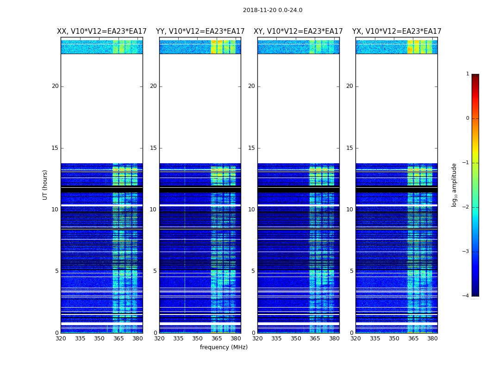Click the date title 2018-11-20 0.0-24.0

tap(273, 10)
